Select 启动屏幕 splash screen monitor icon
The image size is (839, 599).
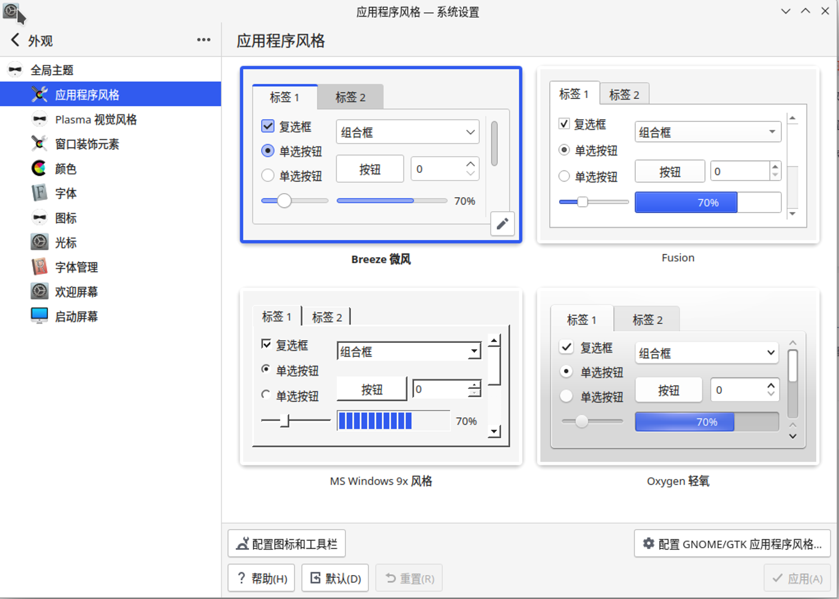(39, 316)
